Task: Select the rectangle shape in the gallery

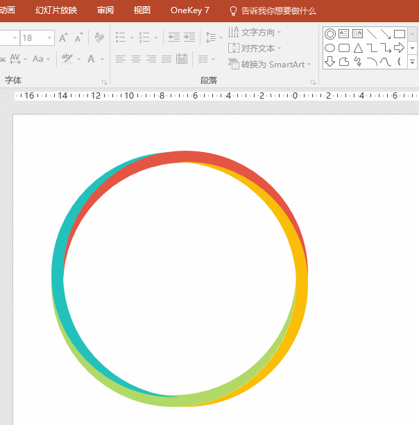Action: click(x=400, y=34)
